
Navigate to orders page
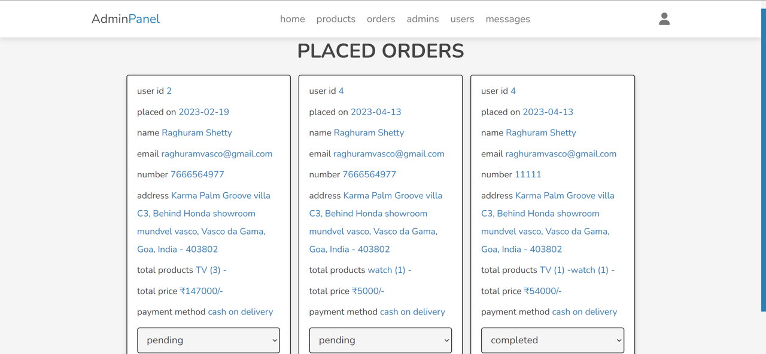(381, 19)
